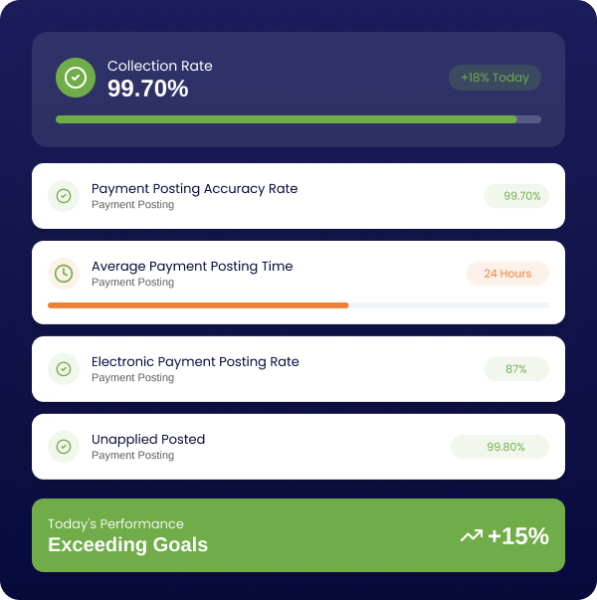Click the orange posting time progress bar
Screen dimensions: 597x600
tap(198, 304)
